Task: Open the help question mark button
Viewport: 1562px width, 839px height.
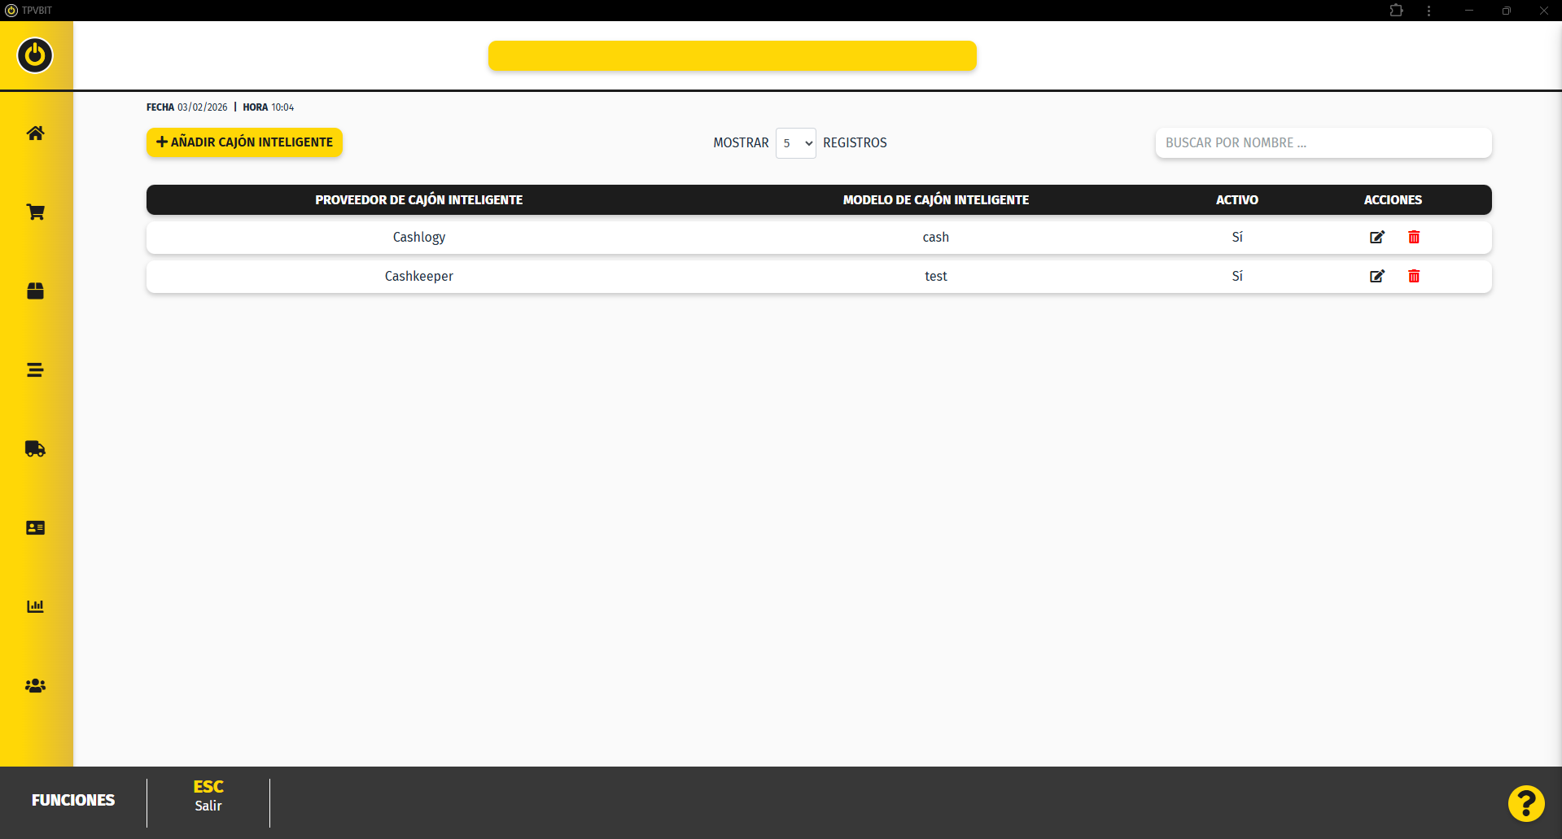Action: click(1525, 803)
